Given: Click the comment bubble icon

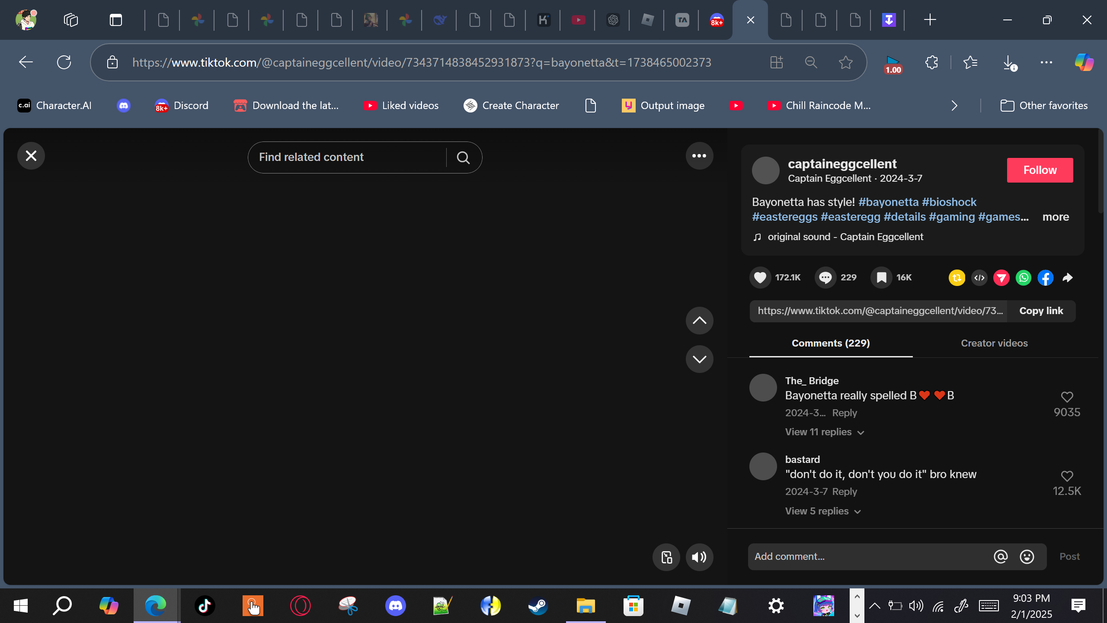Looking at the screenshot, I should pyautogui.click(x=825, y=278).
